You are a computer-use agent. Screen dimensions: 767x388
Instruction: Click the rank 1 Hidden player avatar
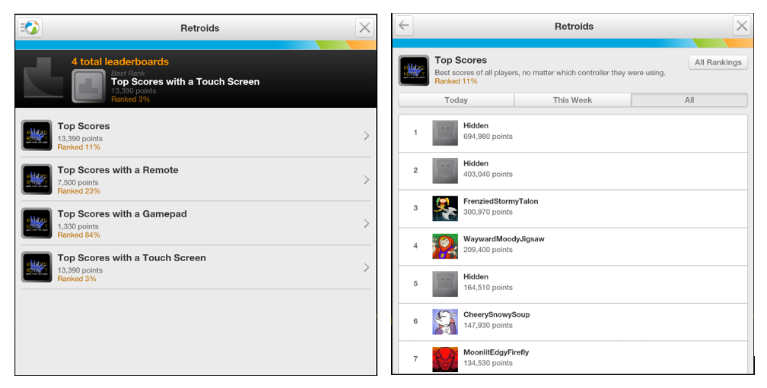click(445, 133)
